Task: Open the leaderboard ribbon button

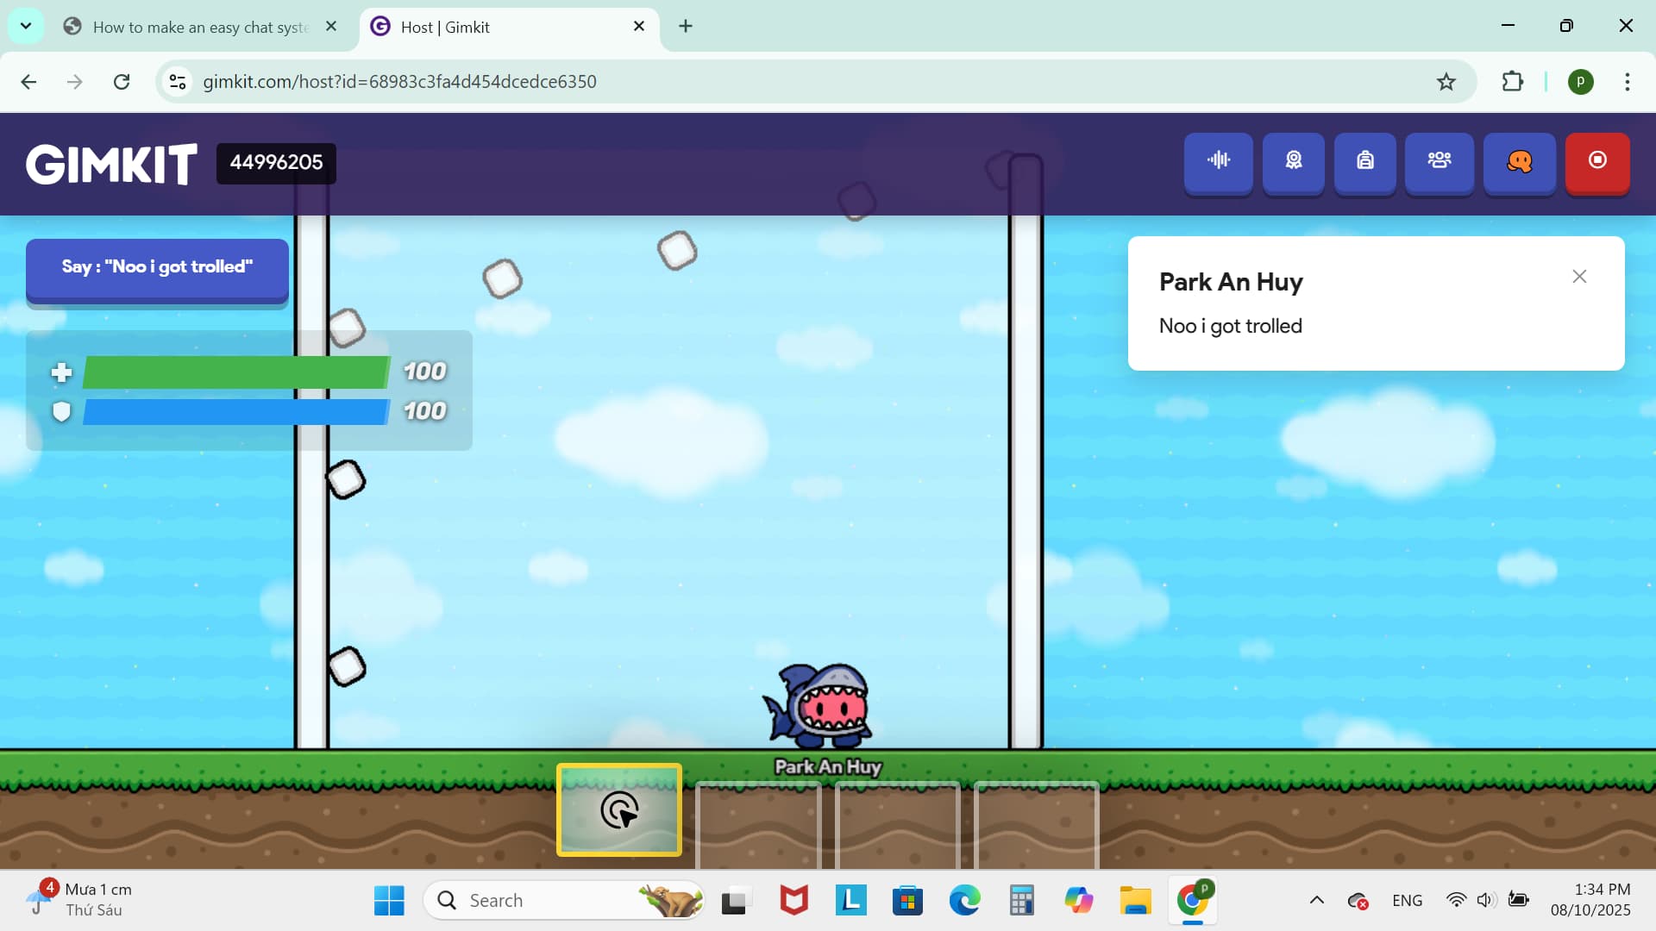Action: (1293, 161)
